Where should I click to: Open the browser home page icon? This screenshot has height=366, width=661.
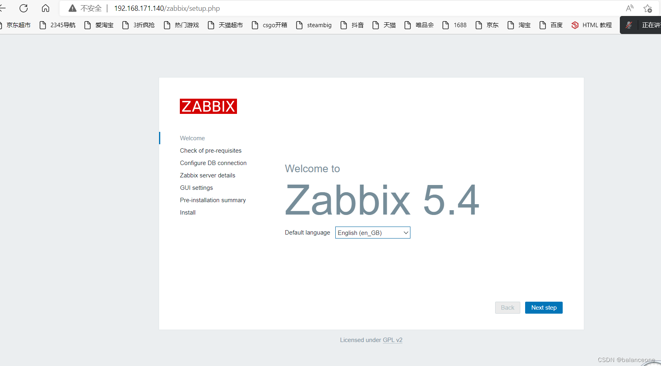tap(46, 8)
